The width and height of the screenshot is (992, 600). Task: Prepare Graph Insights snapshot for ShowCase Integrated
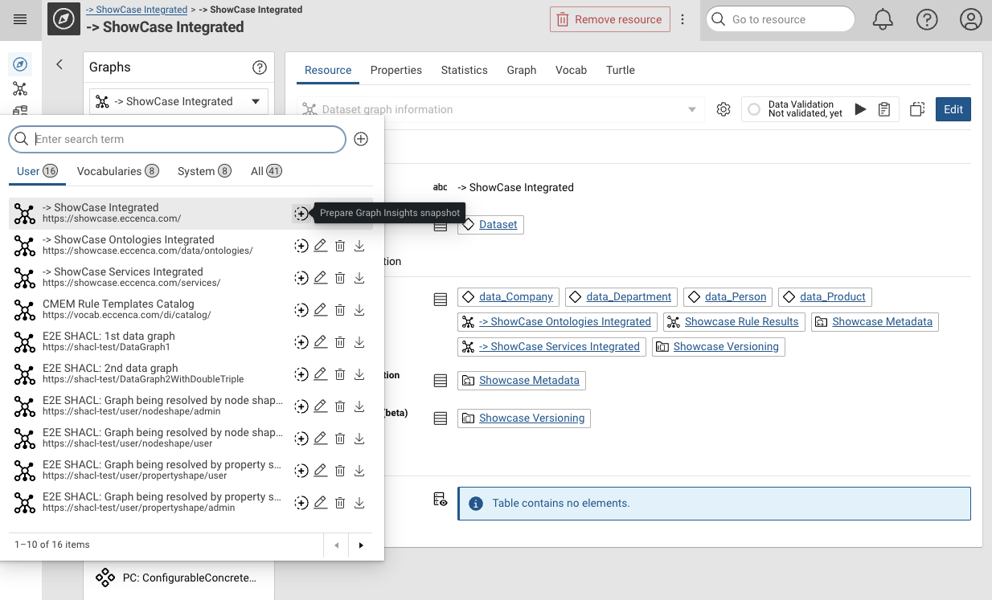[x=301, y=214]
